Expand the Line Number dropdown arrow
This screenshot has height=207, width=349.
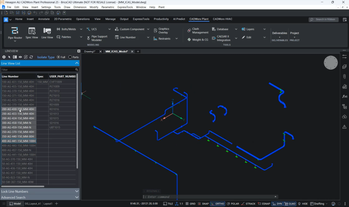click(x=148, y=37)
